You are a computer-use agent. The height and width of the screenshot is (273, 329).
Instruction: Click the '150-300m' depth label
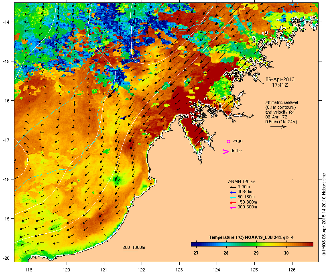pos(247,202)
